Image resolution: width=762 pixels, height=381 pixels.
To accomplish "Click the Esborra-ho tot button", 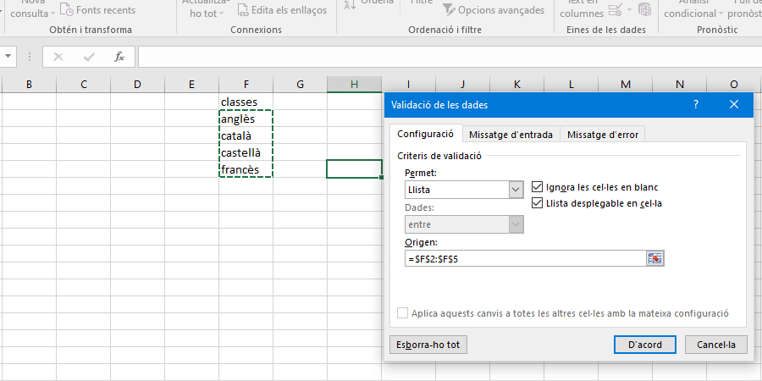I will click(428, 345).
